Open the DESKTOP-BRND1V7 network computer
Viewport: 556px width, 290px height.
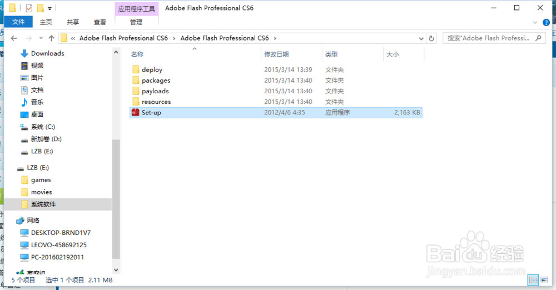(61, 233)
